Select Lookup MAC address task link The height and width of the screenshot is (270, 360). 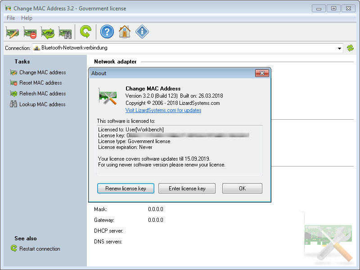coord(42,104)
